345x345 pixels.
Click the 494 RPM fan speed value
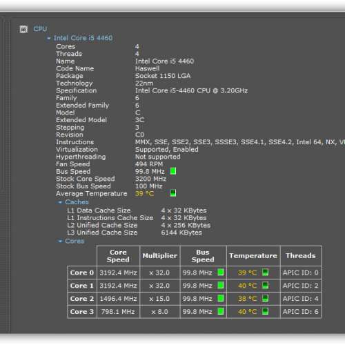pos(149,164)
